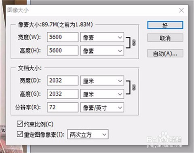The image size is (194, 153).
Task: Click the document size chain link icon
Action: [133, 87]
